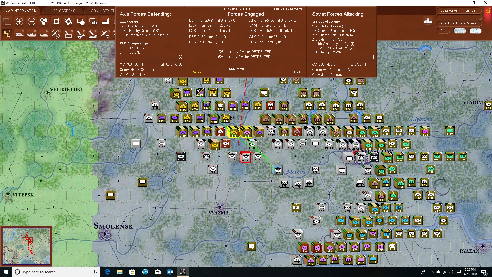The width and height of the screenshot is (492, 277).
Task: Open File Explorer from taskbar
Action: [120, 272]
